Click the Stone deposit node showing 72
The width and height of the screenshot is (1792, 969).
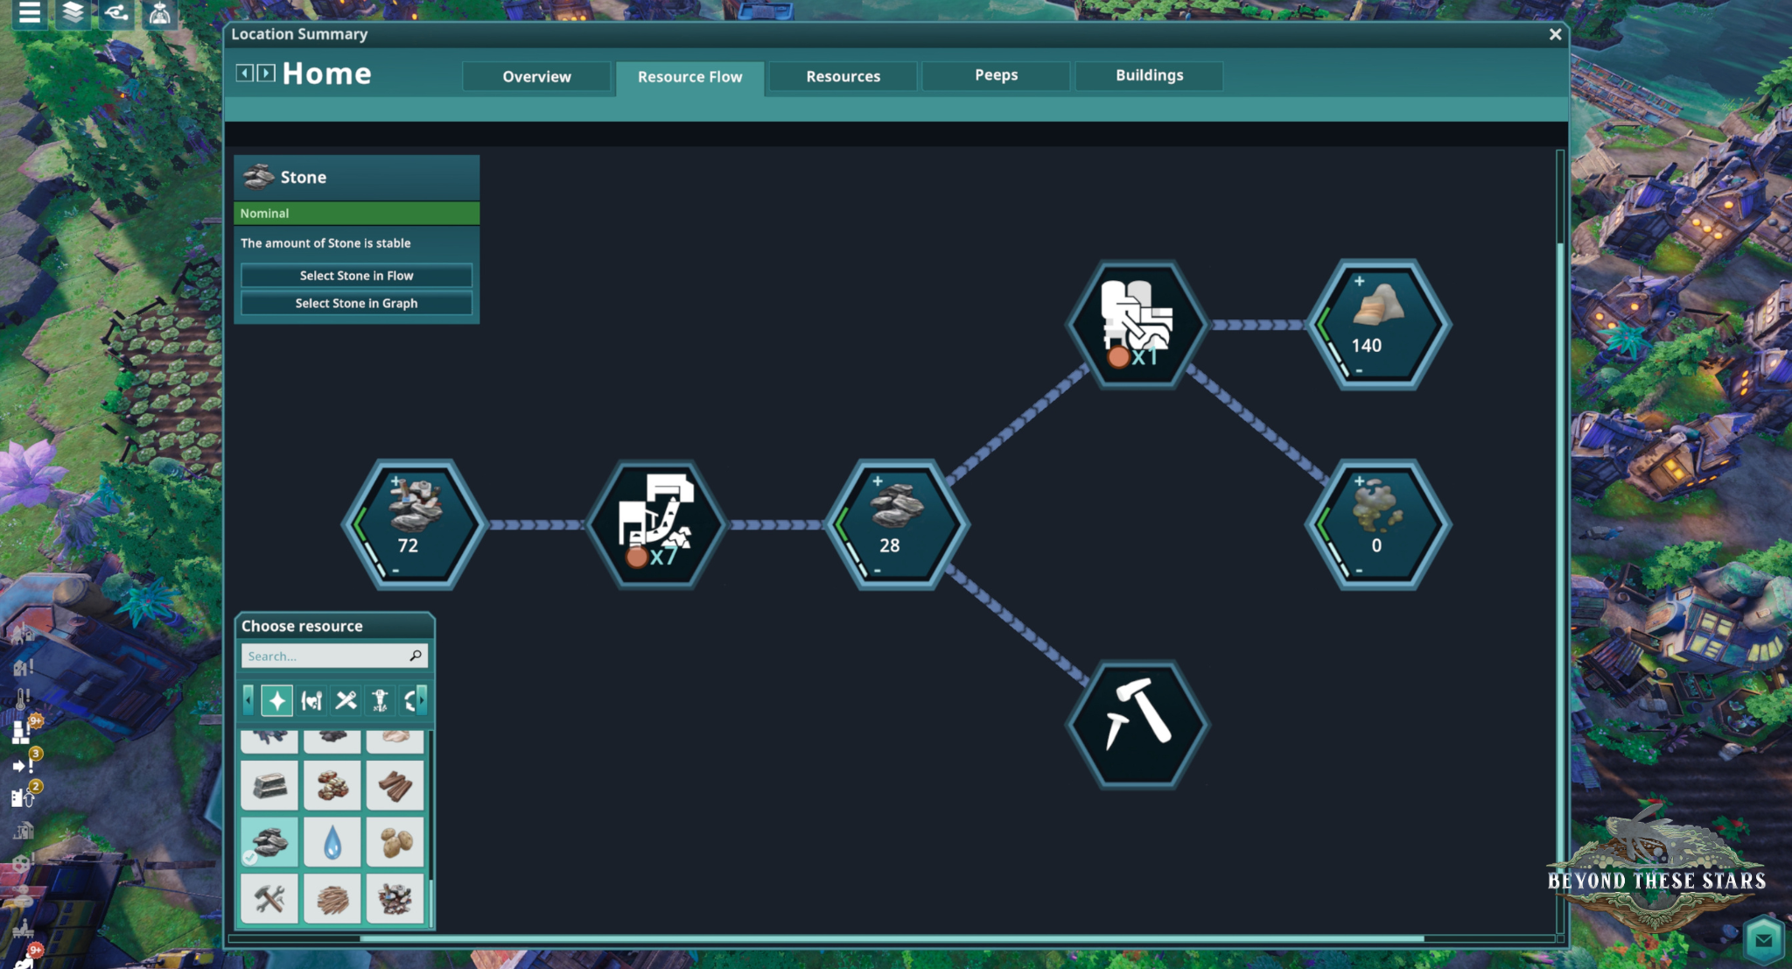click(x=413, y=524)
